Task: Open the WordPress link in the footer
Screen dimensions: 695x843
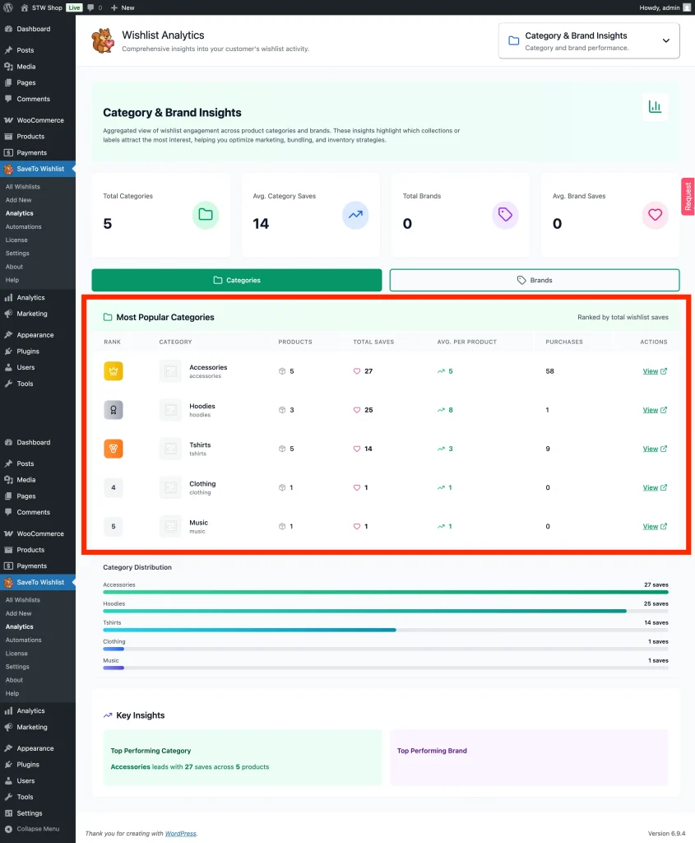Action: 180,833
